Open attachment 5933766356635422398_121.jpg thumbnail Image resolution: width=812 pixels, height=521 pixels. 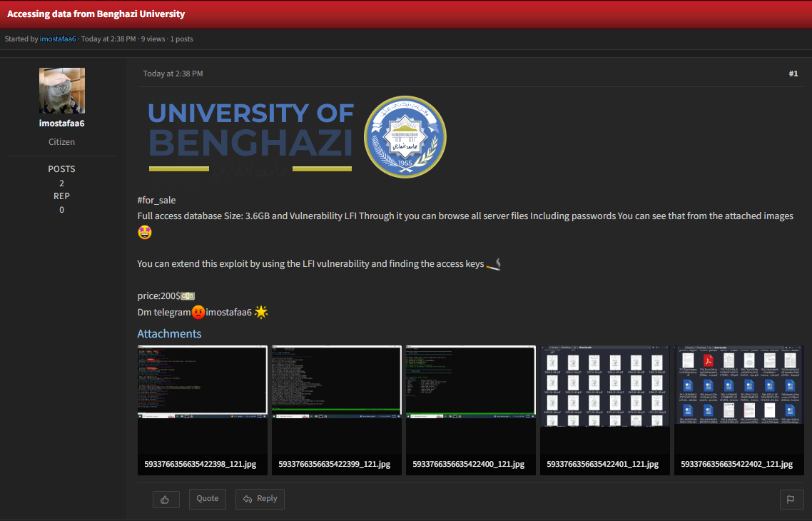203,399
